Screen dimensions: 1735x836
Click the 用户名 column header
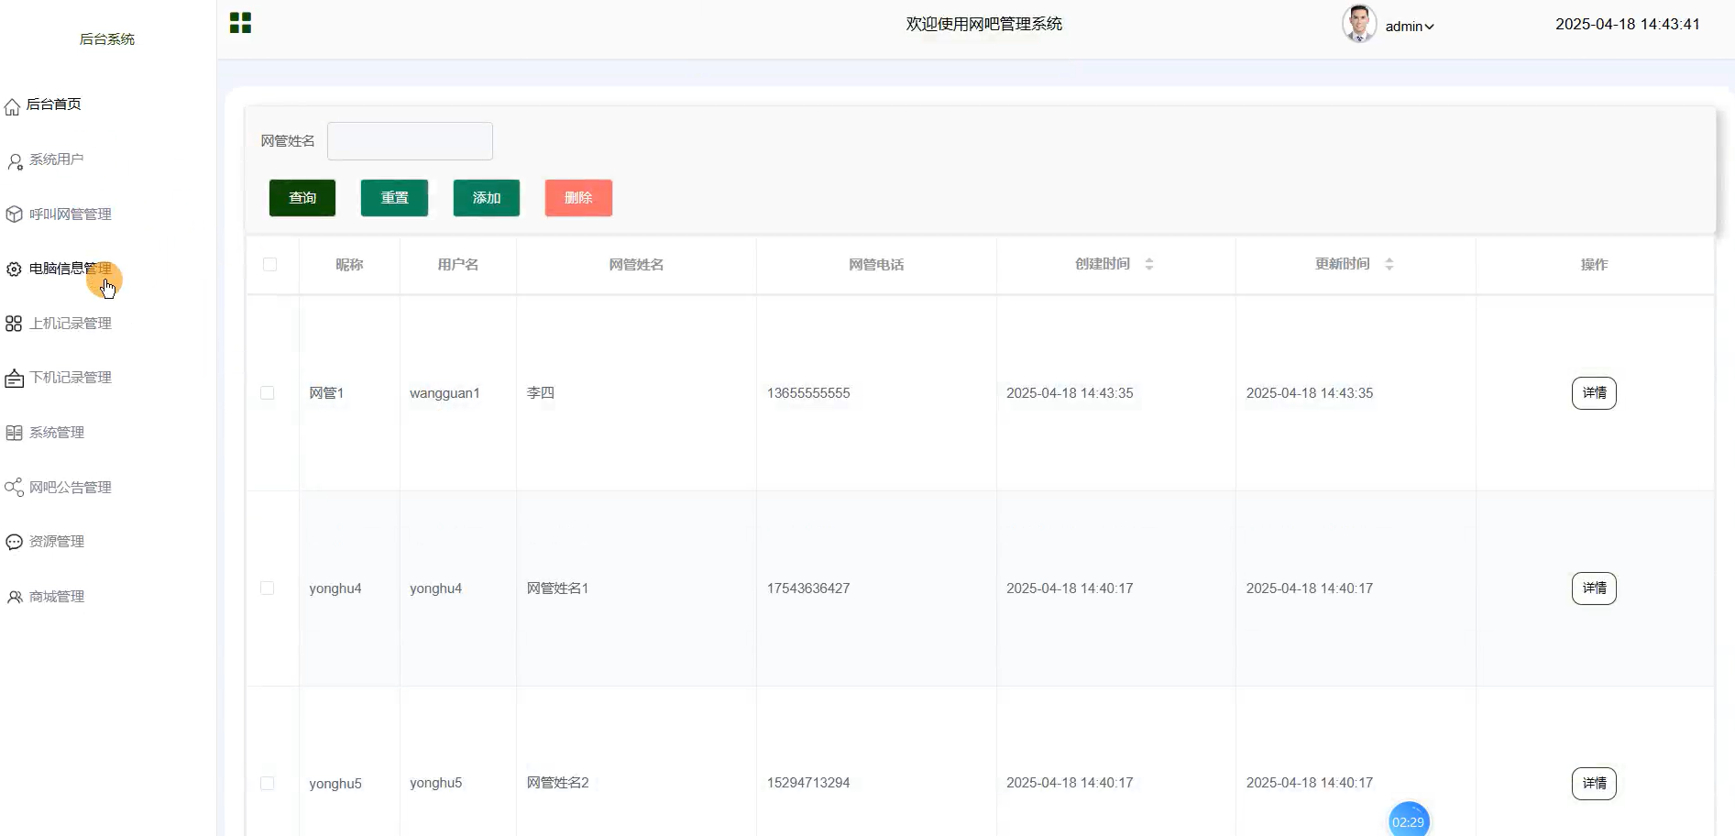(458, 265)
